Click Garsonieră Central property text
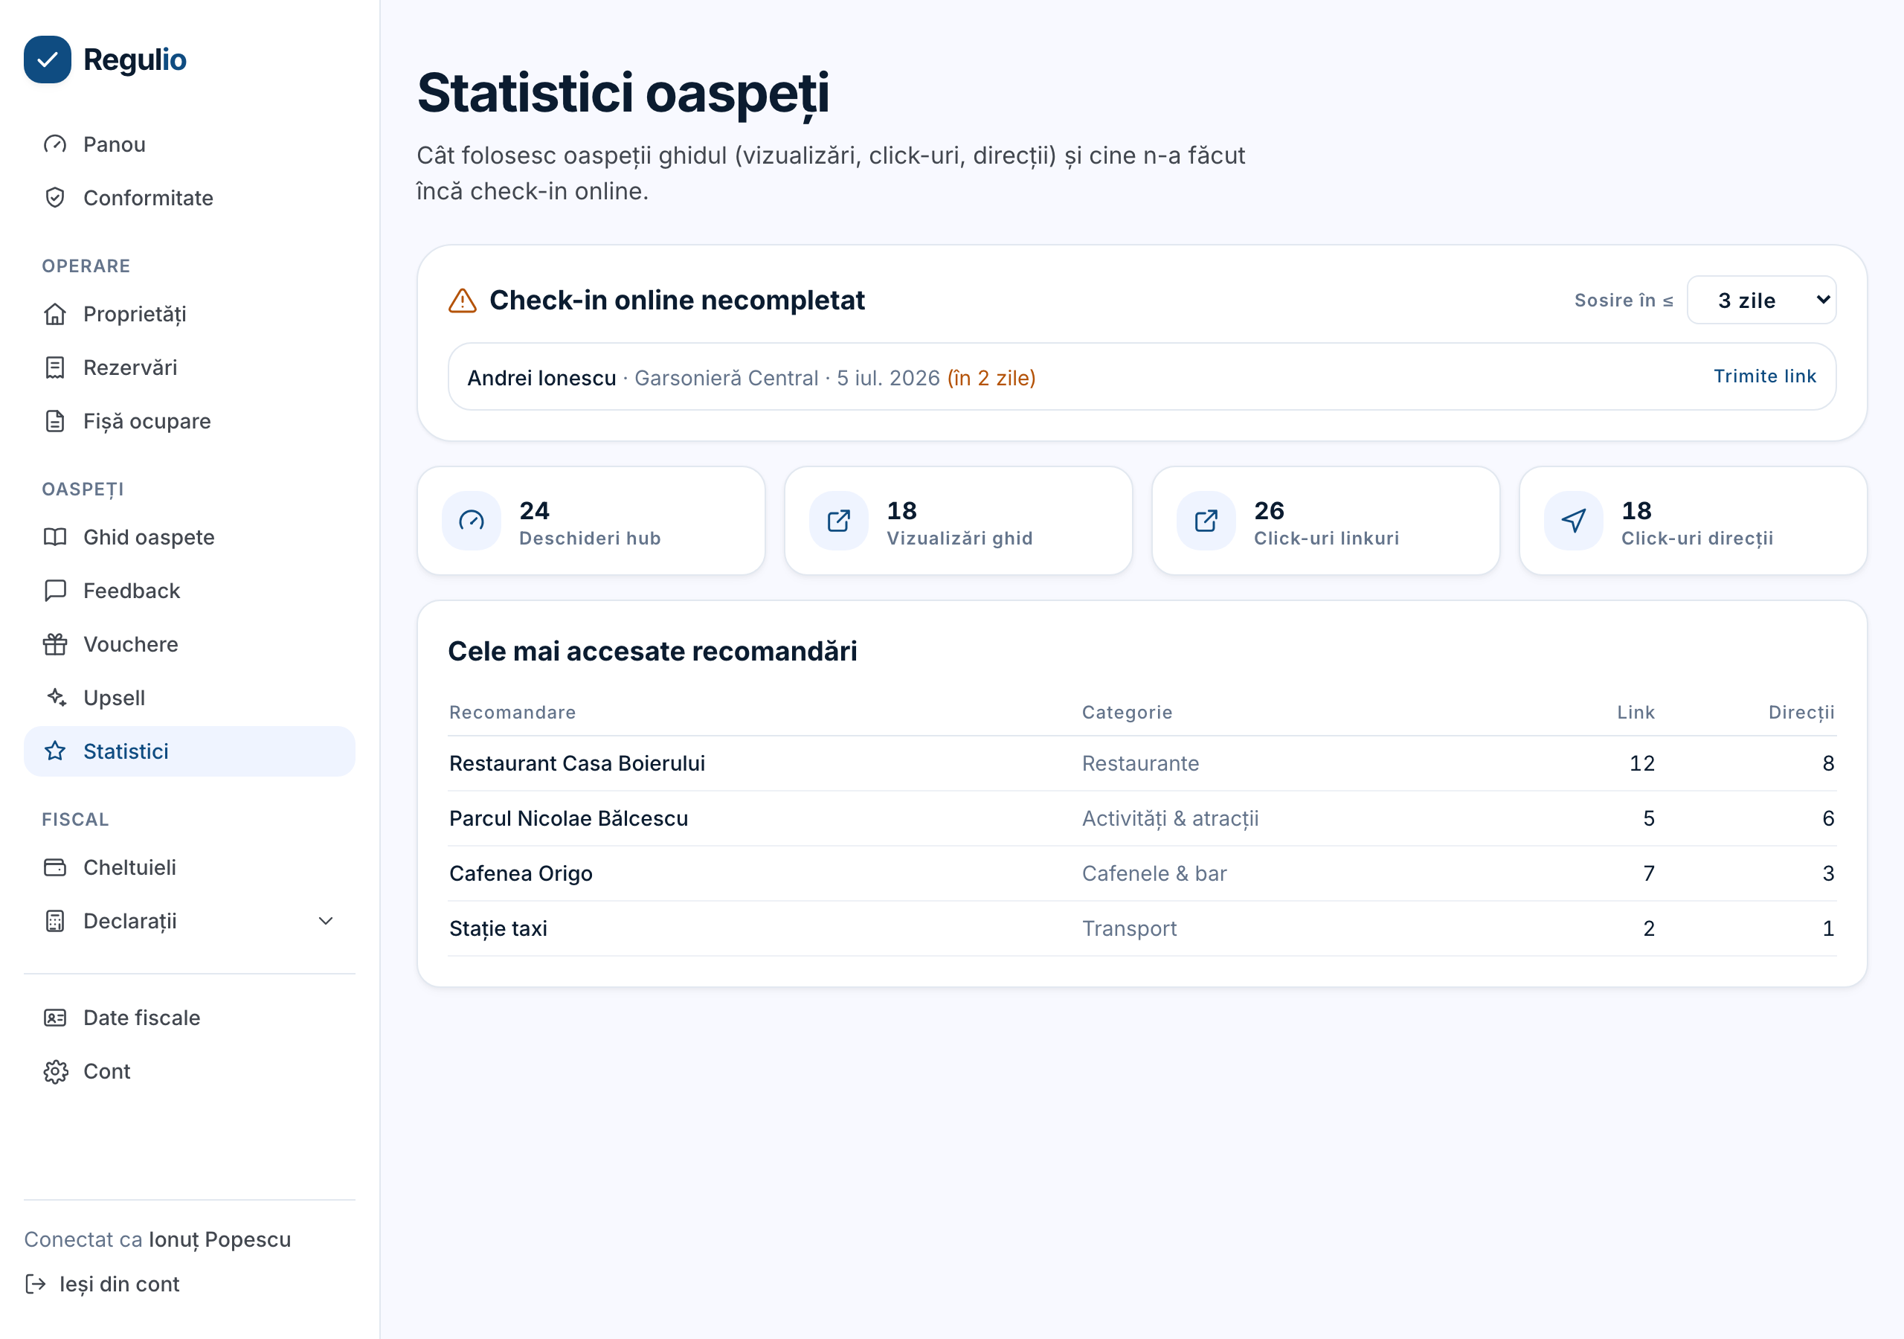Screen dimensions: 1904x1339 click(727, 379)
